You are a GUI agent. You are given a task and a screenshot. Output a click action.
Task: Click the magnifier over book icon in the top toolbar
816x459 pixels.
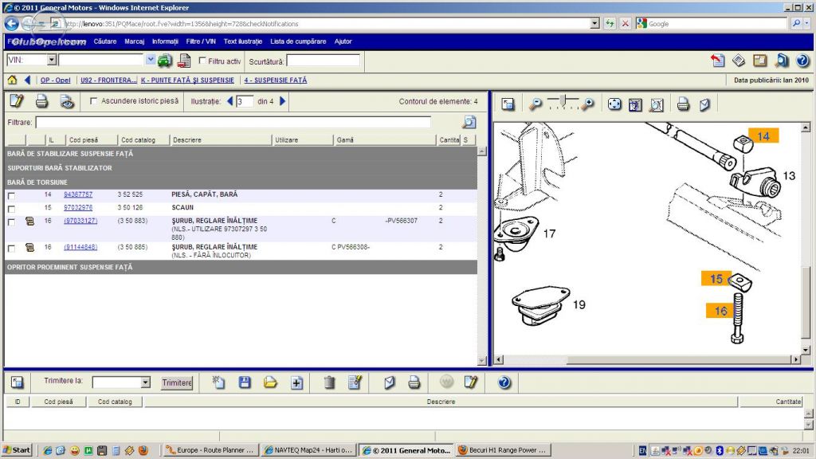[781, 61]
